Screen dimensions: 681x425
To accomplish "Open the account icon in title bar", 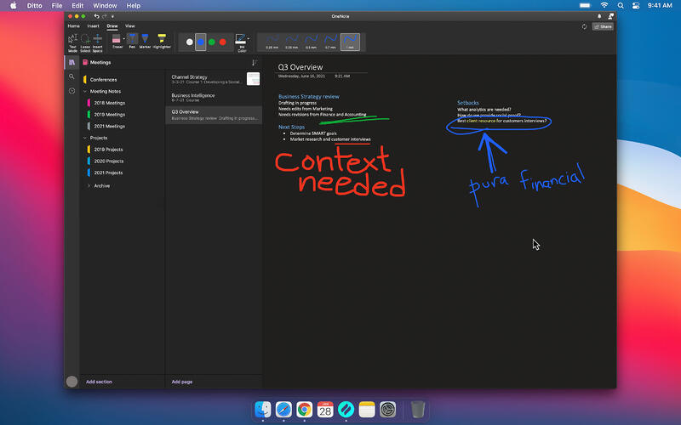I will click(x=610, y=16).
